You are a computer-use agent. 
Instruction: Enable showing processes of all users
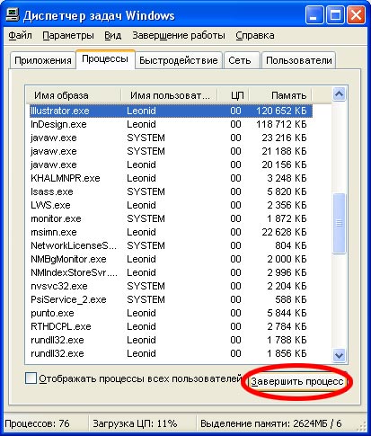(31, 378)
